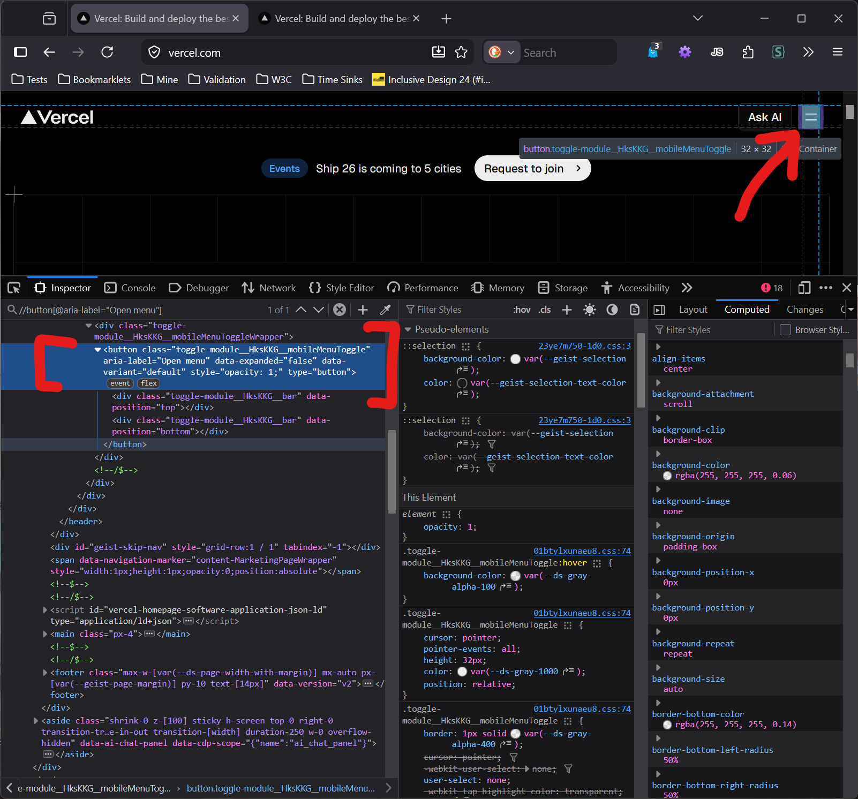The height and width of the screenshot is (799, 858).
Task: Go to next search result
Action: (x=319, y=310)
